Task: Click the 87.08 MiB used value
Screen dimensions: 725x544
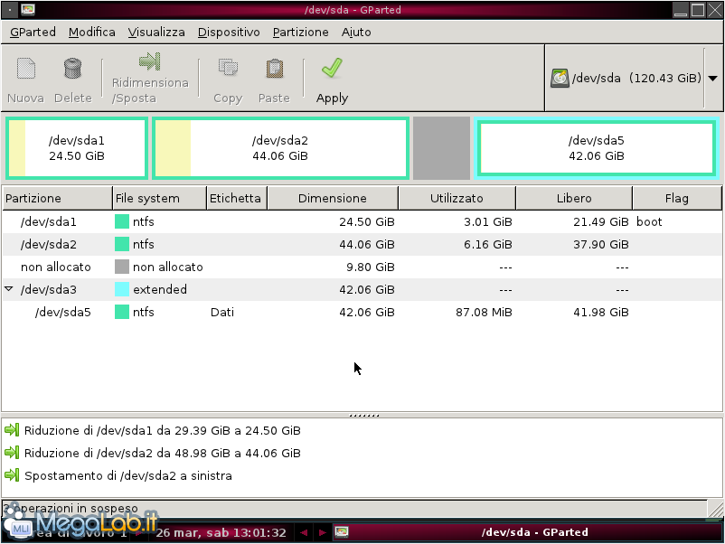Action: 484,313
